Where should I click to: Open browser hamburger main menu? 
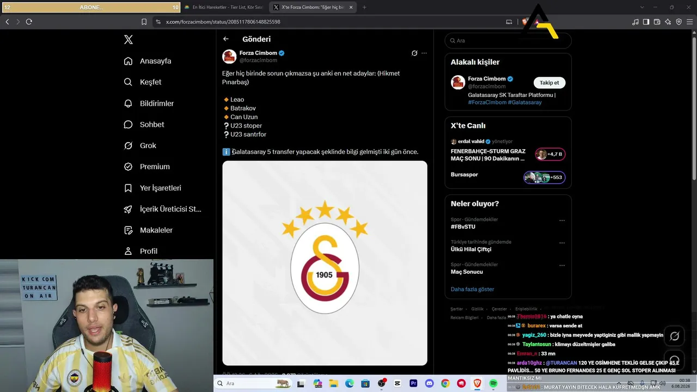[689, 22]
